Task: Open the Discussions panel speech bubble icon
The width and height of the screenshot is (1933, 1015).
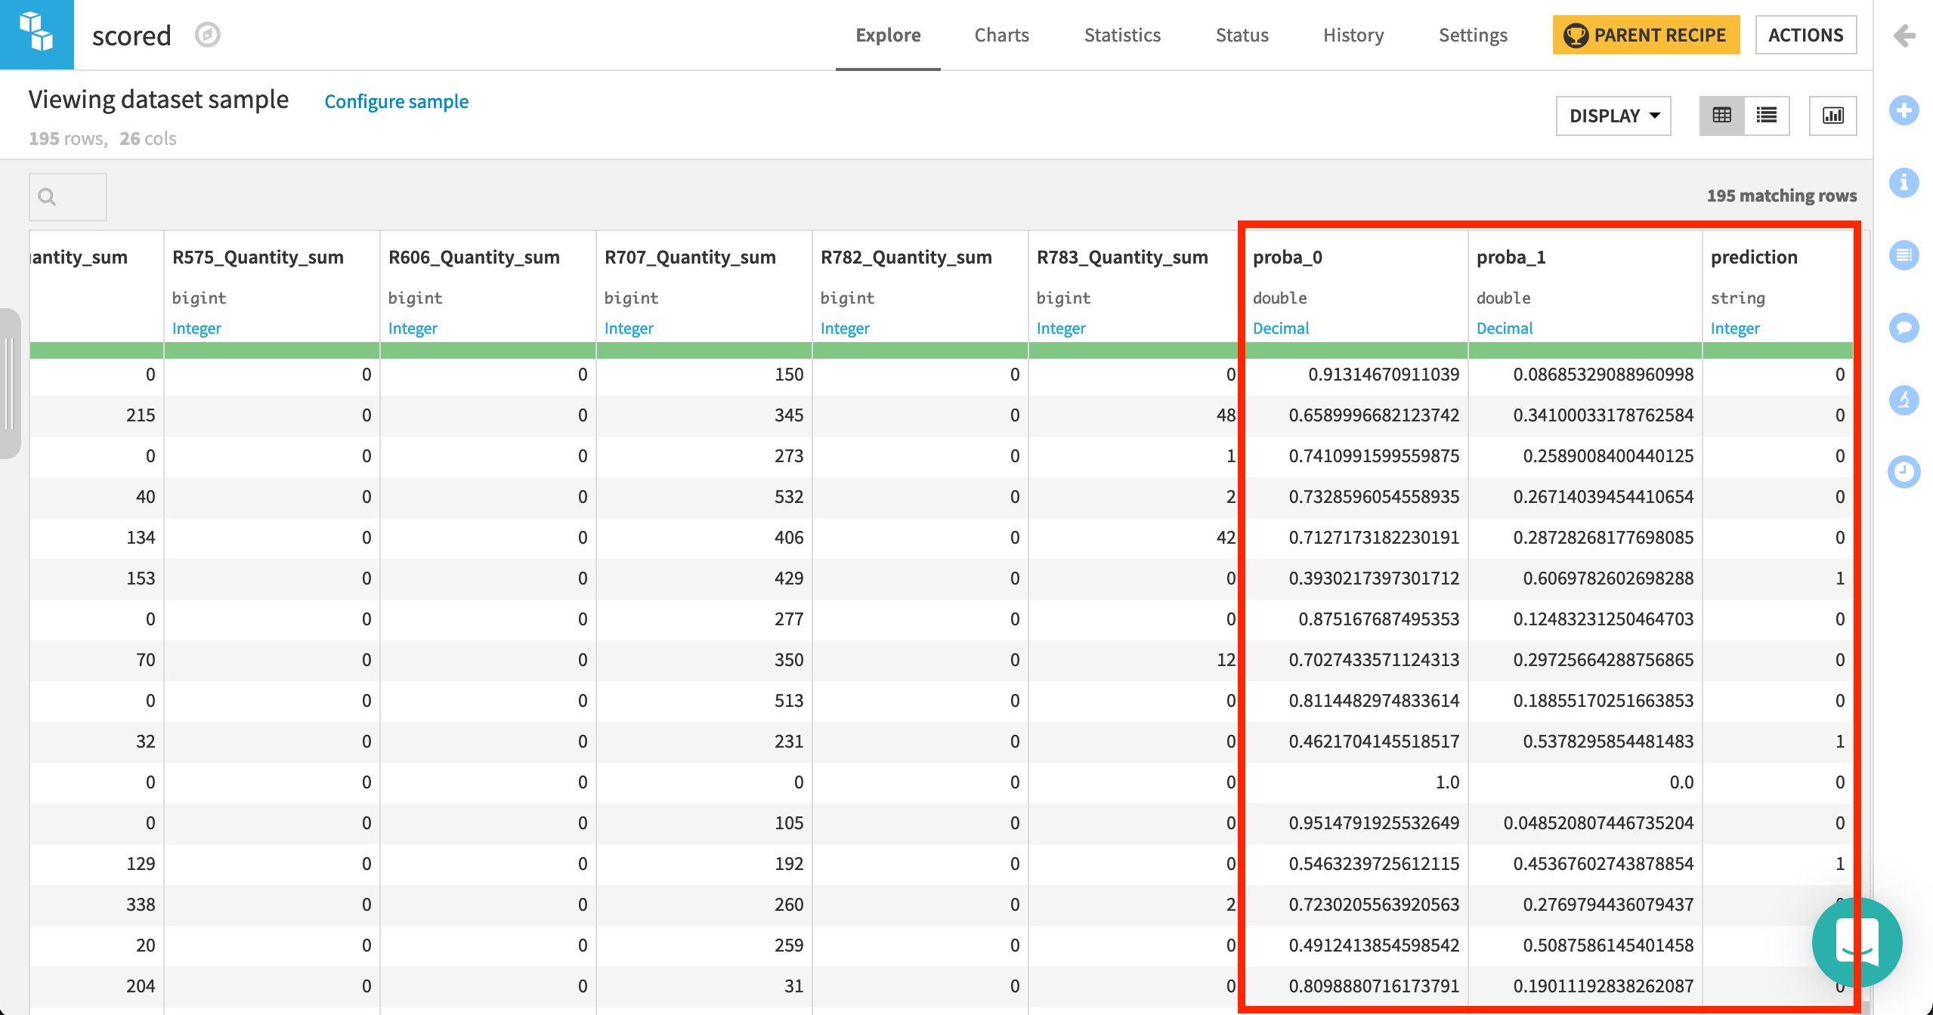Action: tap(1904, 328)
